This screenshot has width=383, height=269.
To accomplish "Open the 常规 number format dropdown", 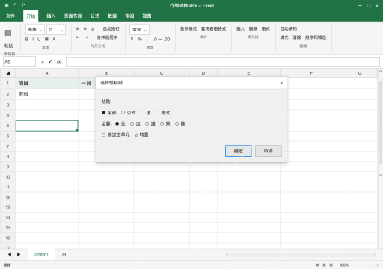I will pyautogui.click(x=139, y=30).
